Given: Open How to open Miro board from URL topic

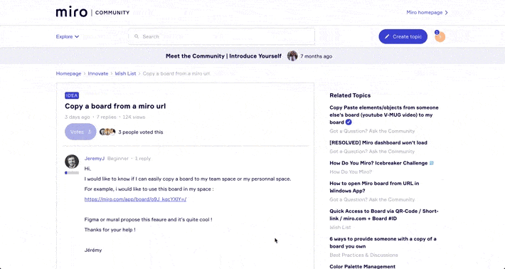Looking at the screenshot, I should pyautogui.click(x=374, y=187).
